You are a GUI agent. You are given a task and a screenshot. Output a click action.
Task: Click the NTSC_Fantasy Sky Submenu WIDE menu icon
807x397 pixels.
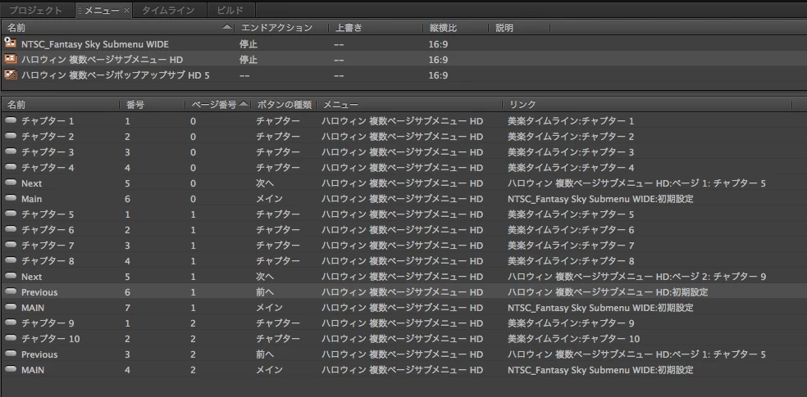11,43
